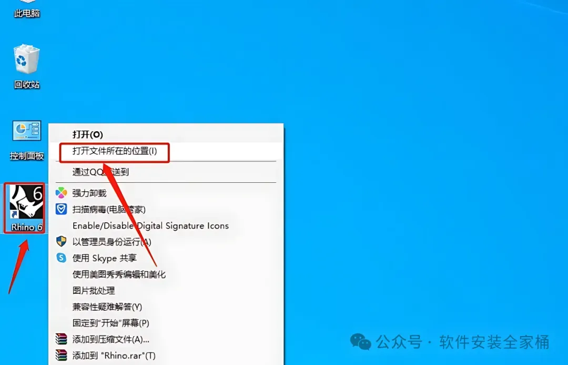The image size is (568, 365).
Task: Choose 打开(O) from the context menu
Action: point(166,134)
